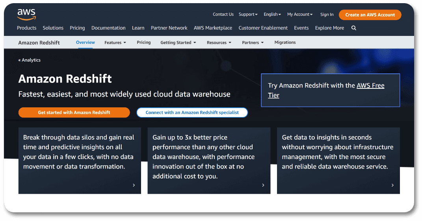Open the Support dropdown
The height and width of the screenshot is (221, 422).
tap(248, 14)
